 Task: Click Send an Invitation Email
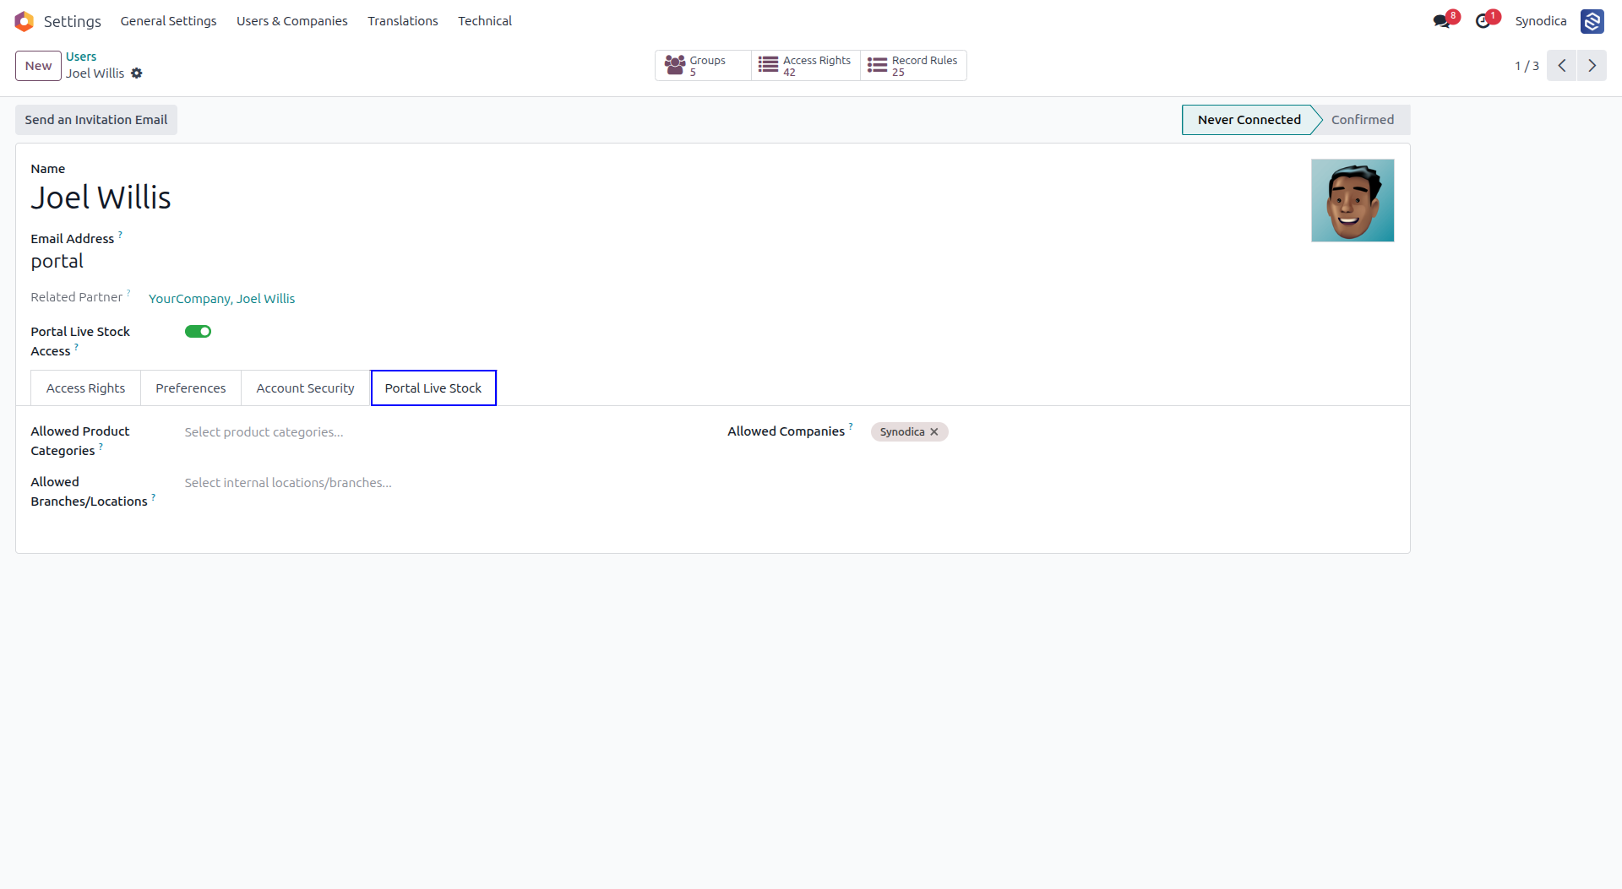coord(96,120)
